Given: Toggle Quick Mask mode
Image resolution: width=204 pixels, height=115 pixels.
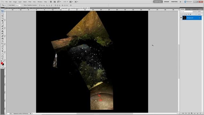Looking at the screenshot, I should tap(3, 67).
